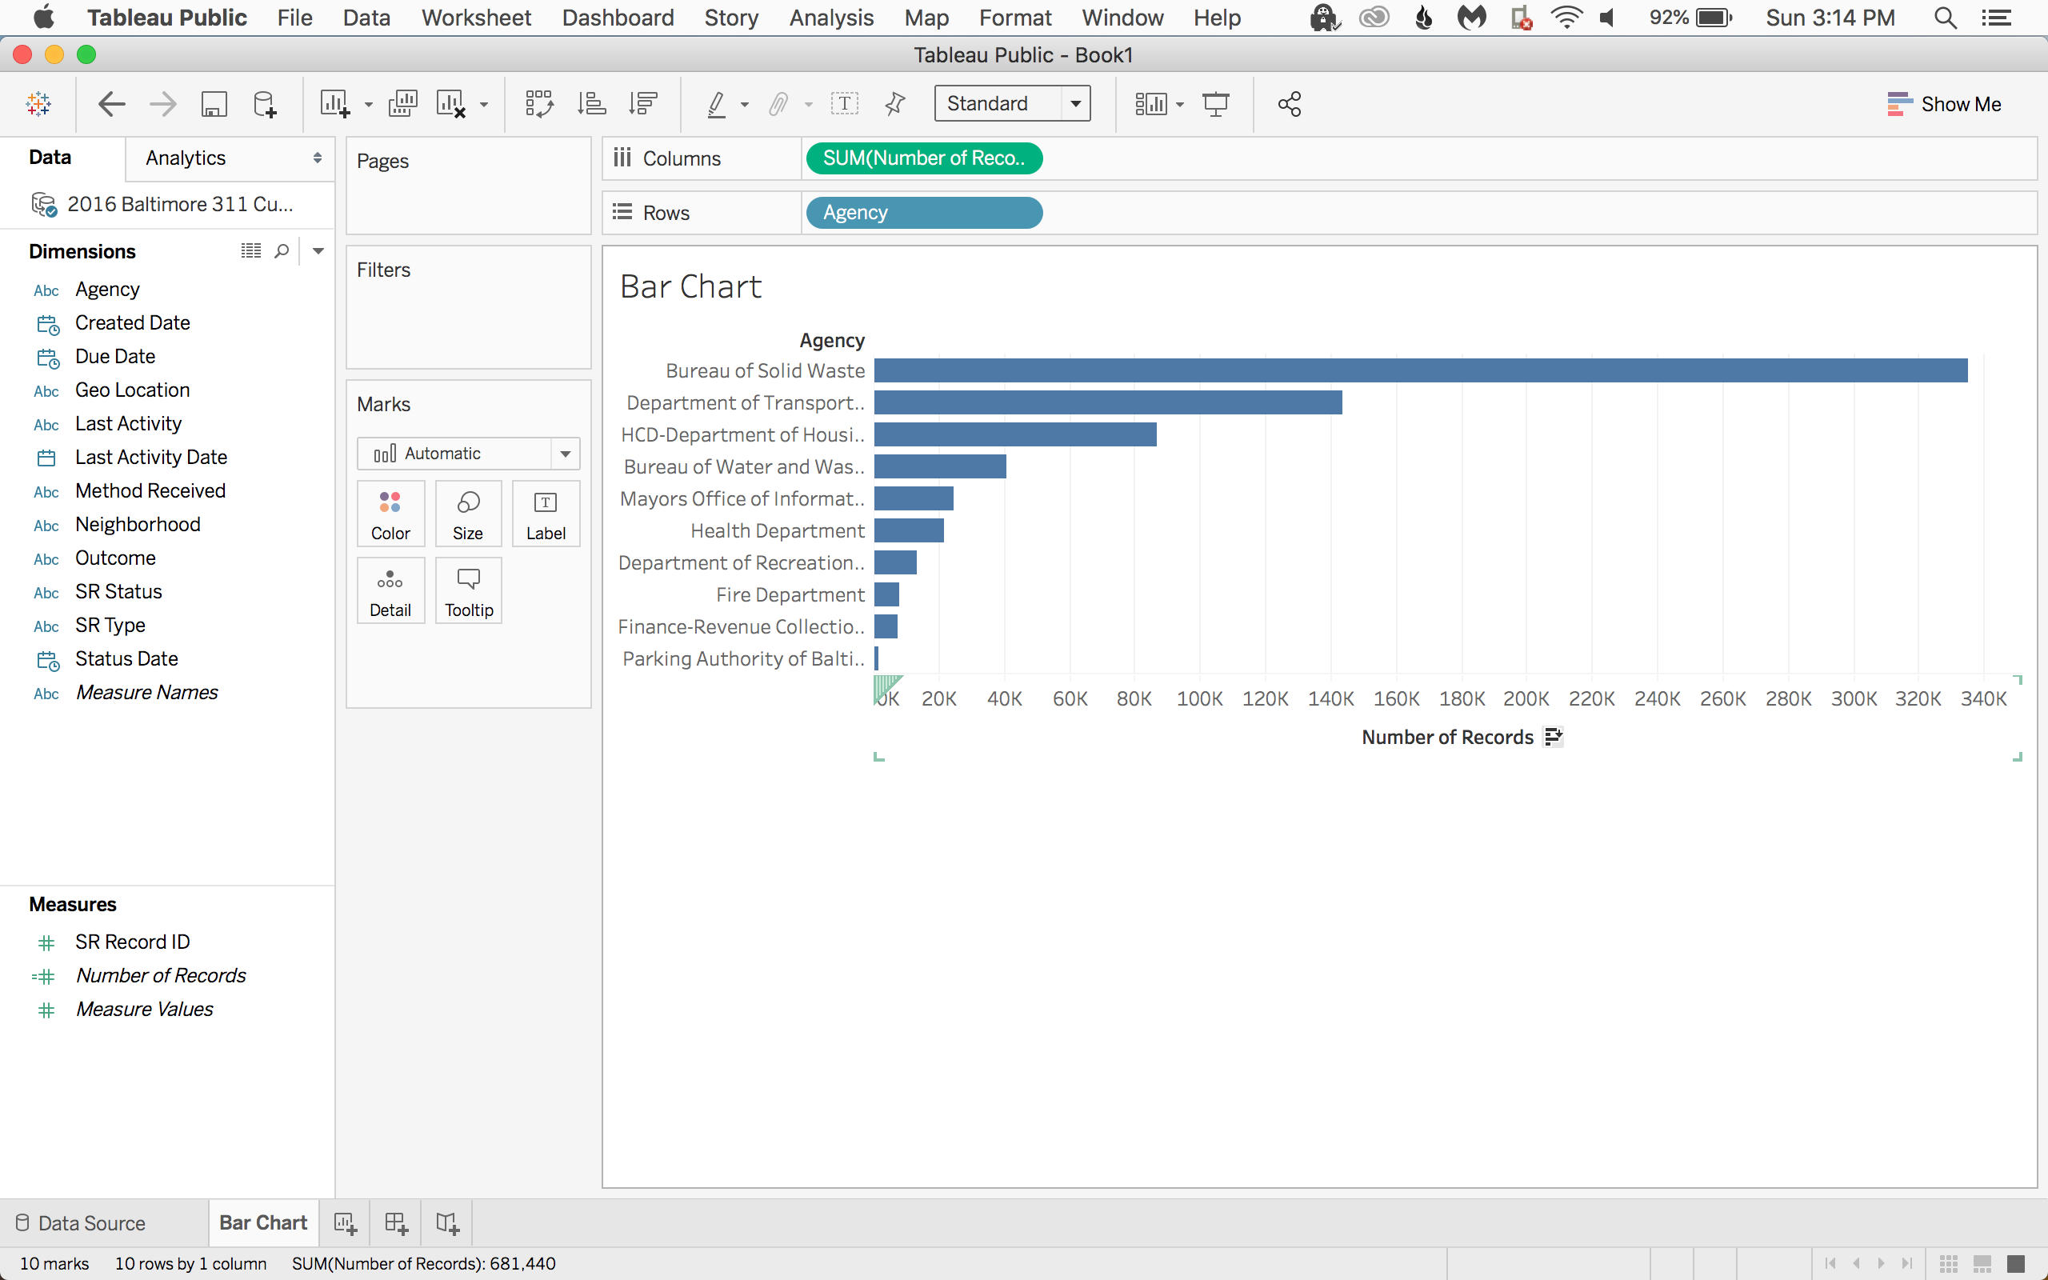Select the Neighborhood dimension field

click(x=138, y=525)
